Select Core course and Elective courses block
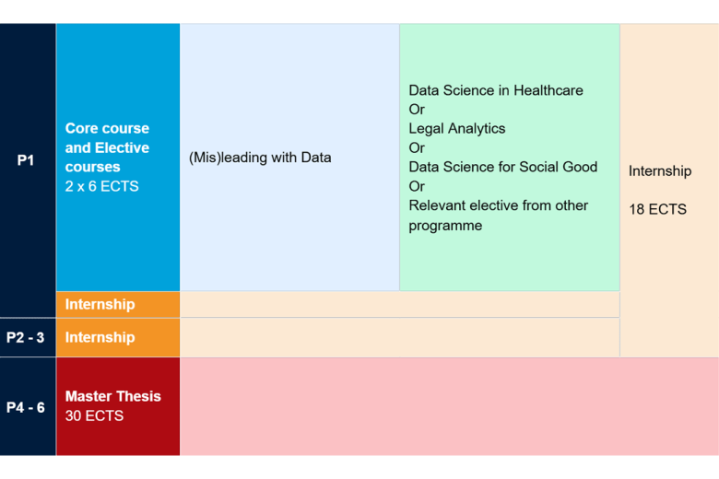The height and width of the screenshot is (479, 719). pos(118,158)
